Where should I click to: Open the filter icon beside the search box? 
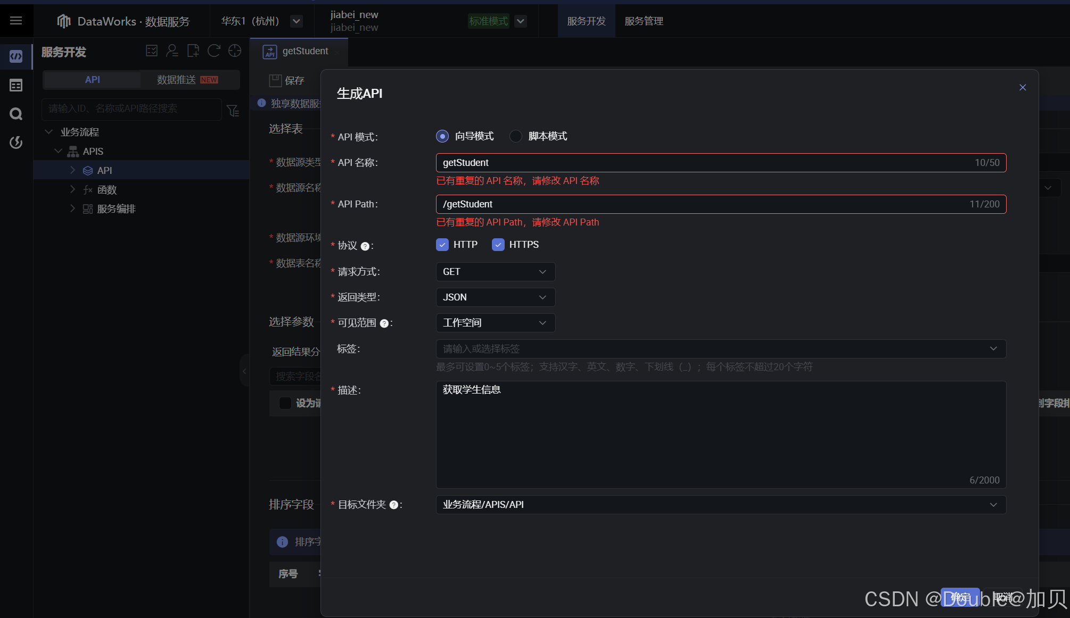tap(233, 110)
